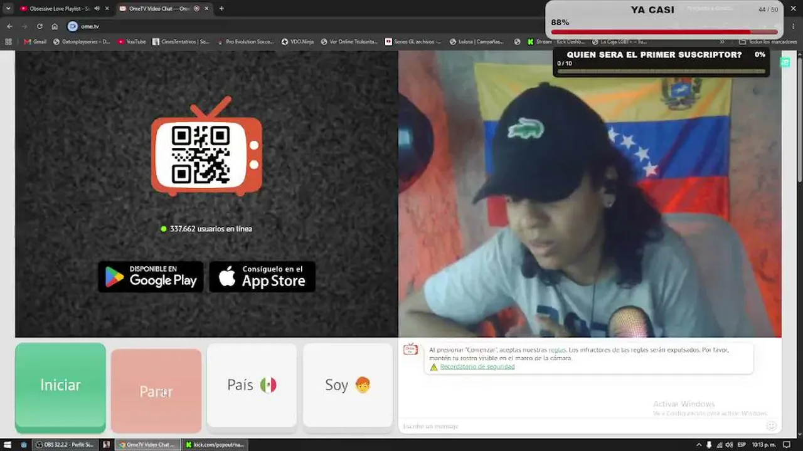Open the La Caja LGBT bookmark

point(619,42)
